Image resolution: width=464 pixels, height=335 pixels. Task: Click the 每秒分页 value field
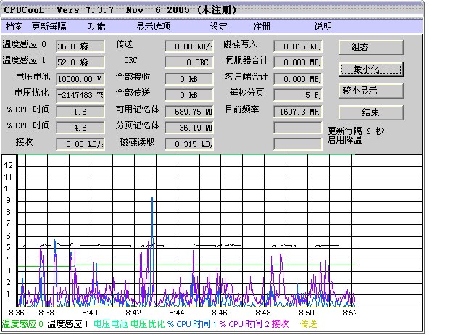coord(298,95)
